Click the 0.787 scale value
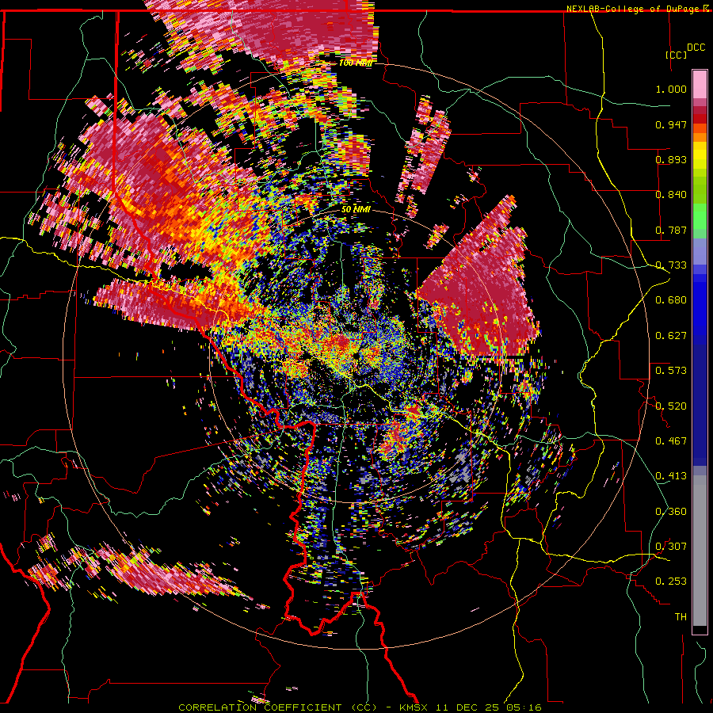 [x=671, y=230]
